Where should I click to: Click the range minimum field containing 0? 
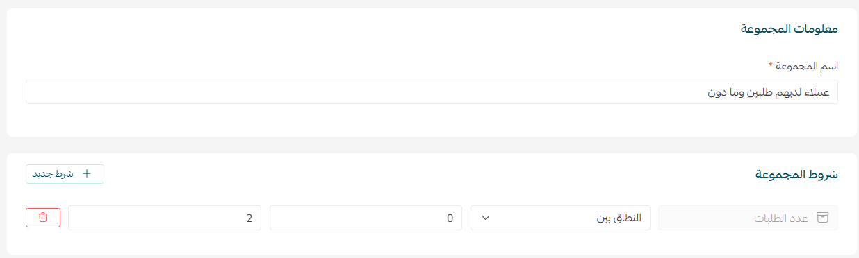point(366,218)
